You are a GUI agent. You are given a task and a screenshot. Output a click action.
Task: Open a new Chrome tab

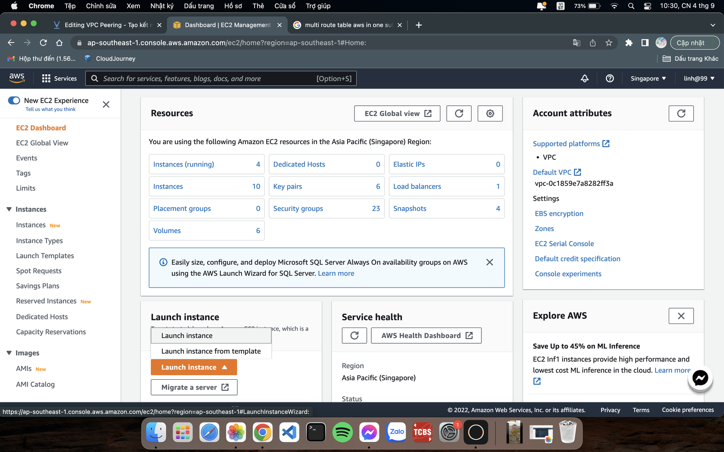tap(419, 25)
